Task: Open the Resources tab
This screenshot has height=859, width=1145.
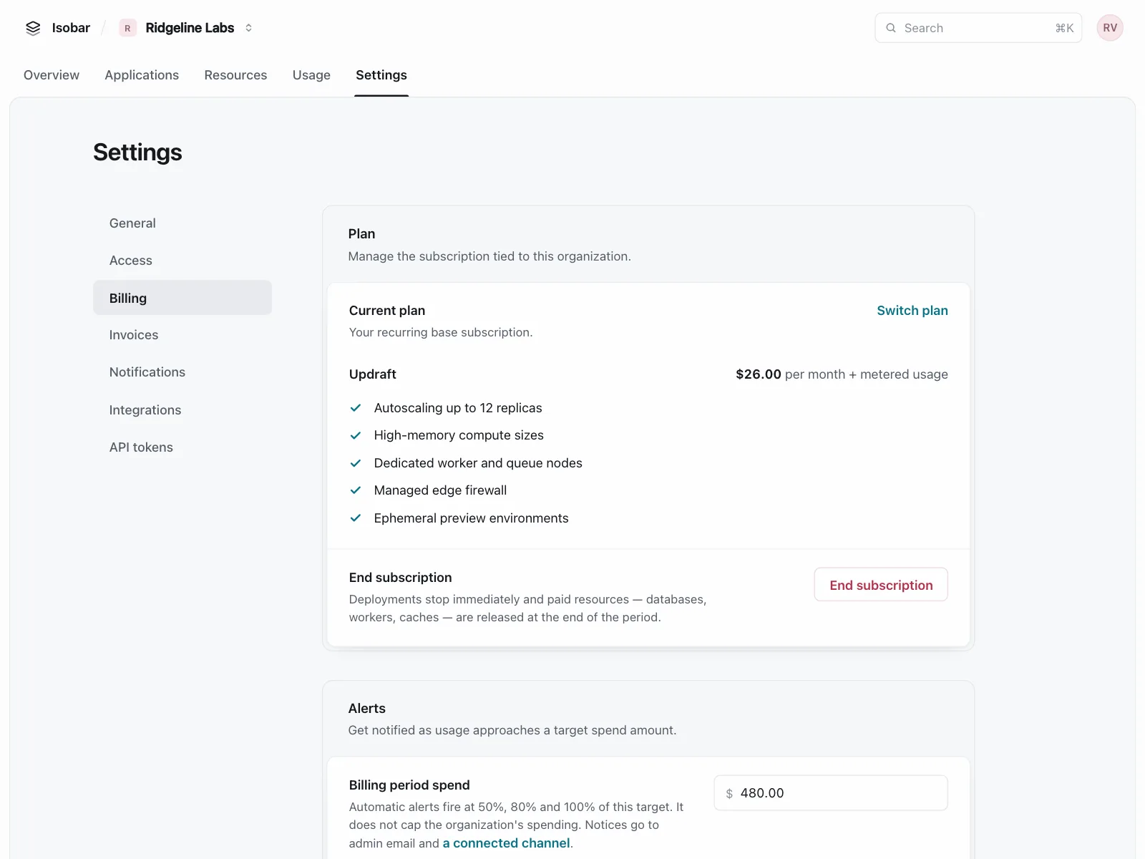Action: click(x=235, y=75)
